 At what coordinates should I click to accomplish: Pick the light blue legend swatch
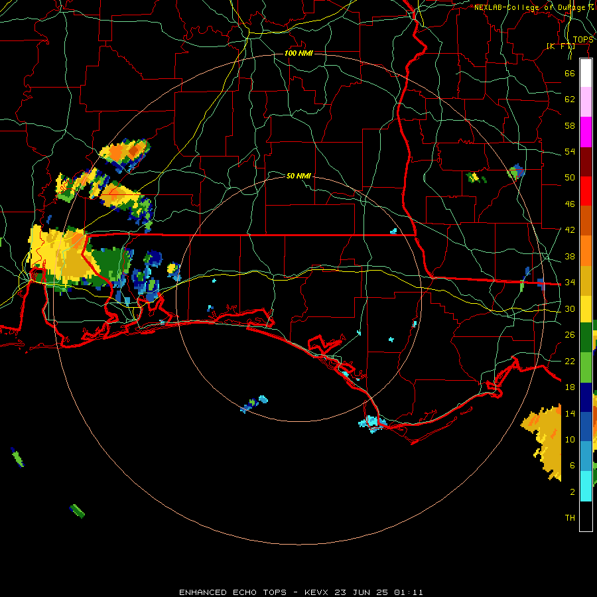coord(586,456)
